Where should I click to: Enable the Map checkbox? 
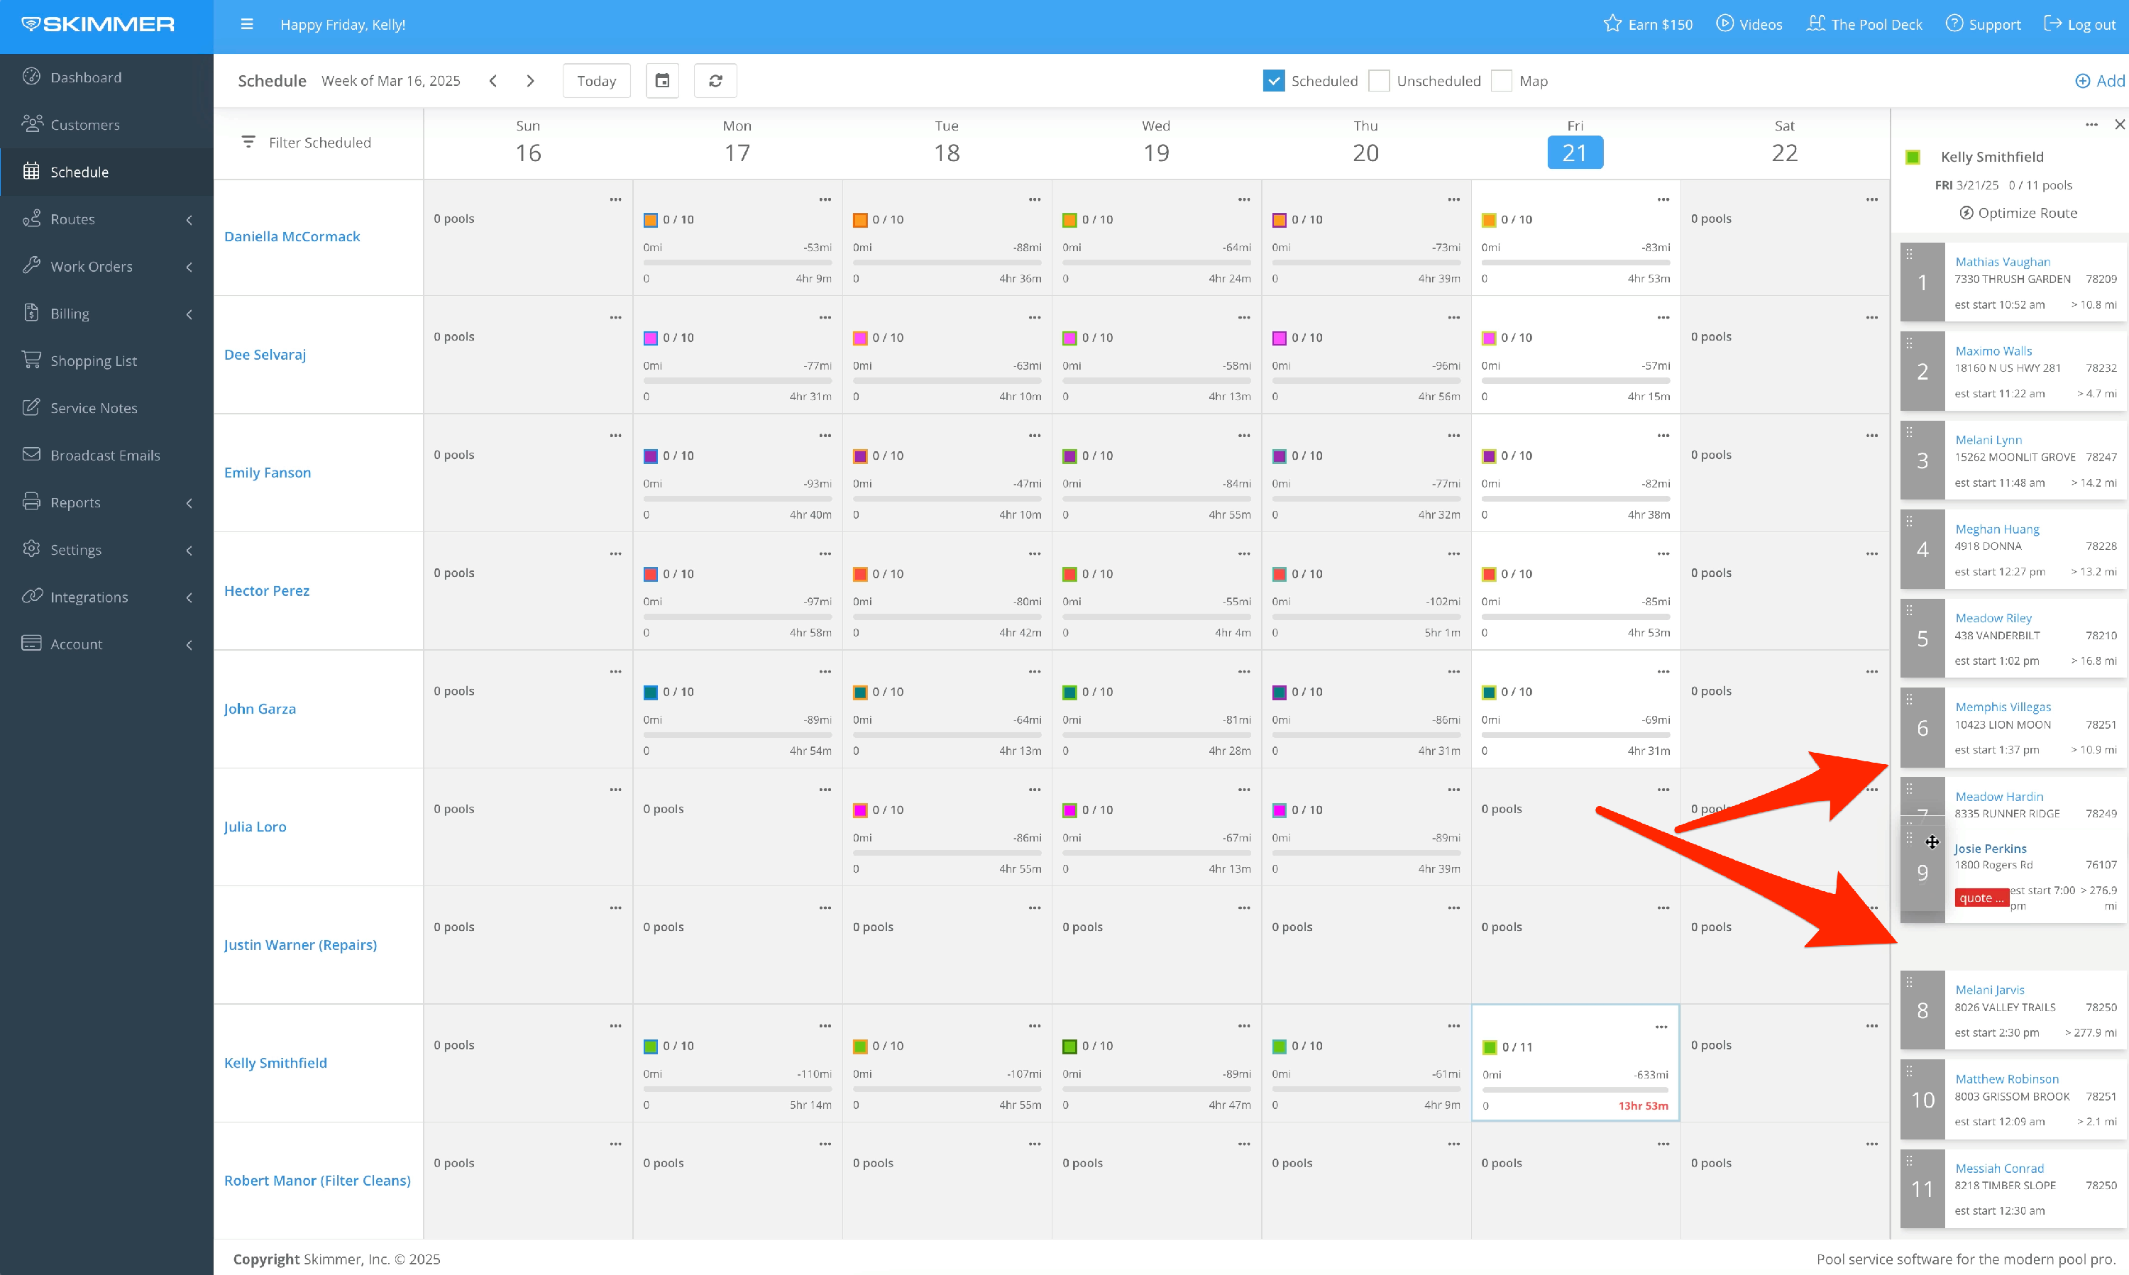(x=1501, y=81)
